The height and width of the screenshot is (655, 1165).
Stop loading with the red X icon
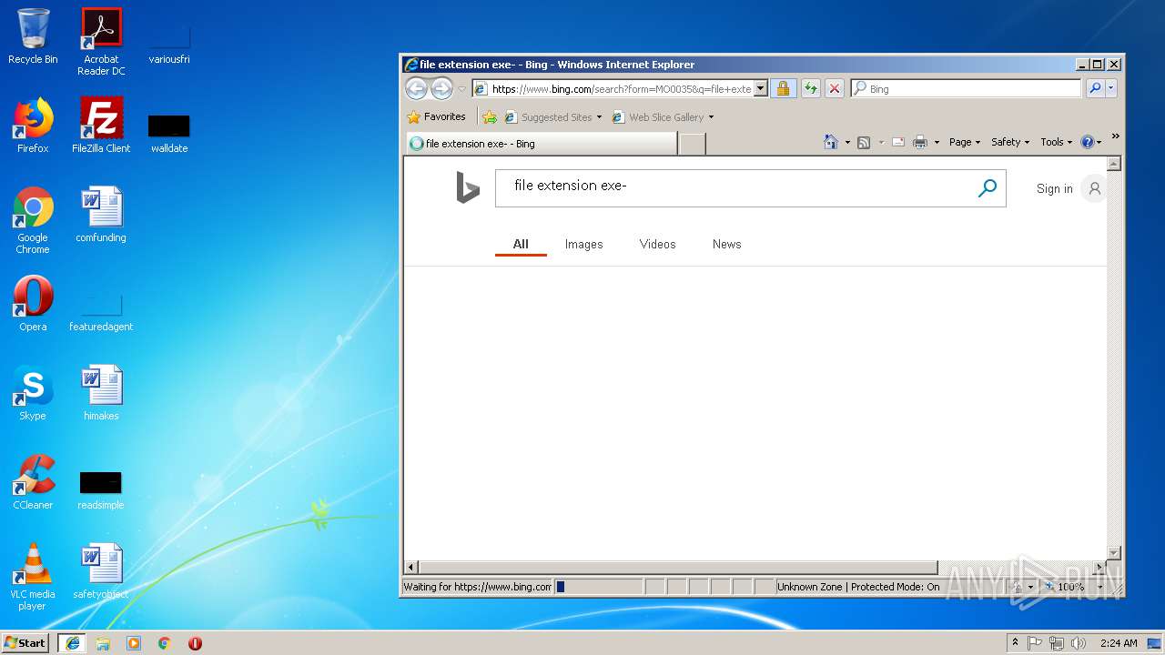pos(835,88)
